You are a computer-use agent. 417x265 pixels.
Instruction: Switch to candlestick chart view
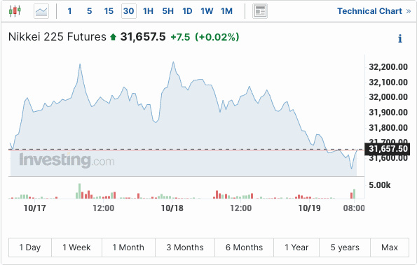click(15, 11)
